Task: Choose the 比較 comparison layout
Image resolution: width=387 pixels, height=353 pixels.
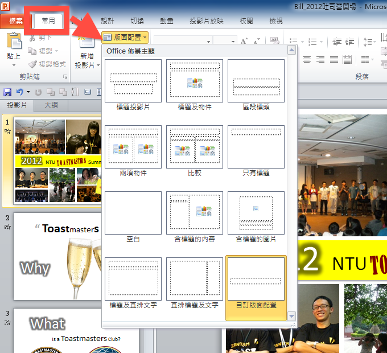Action: tap(195, 151)
